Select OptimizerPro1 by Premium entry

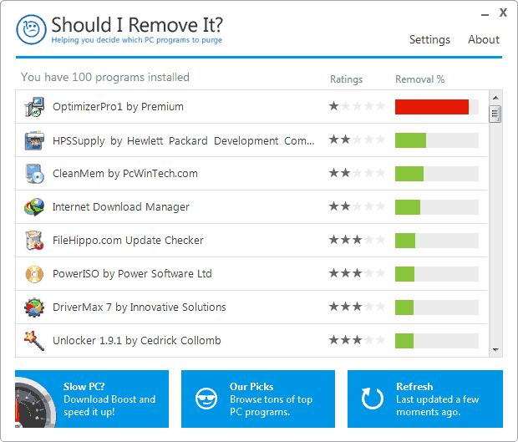[251, 107]
